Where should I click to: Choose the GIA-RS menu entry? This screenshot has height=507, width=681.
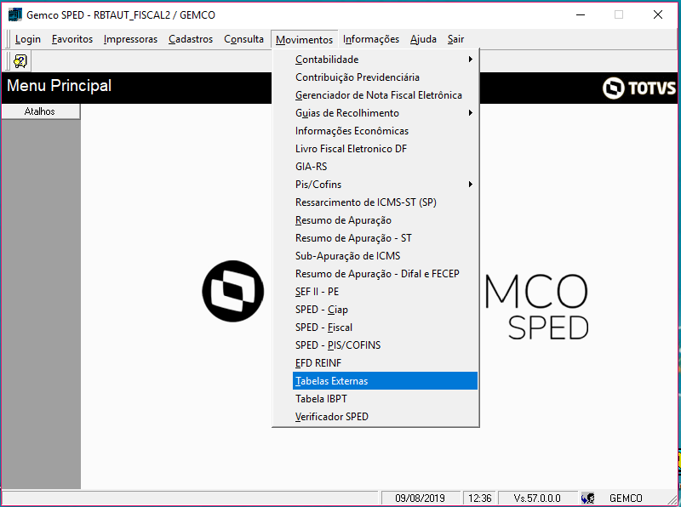click(385, 166)
